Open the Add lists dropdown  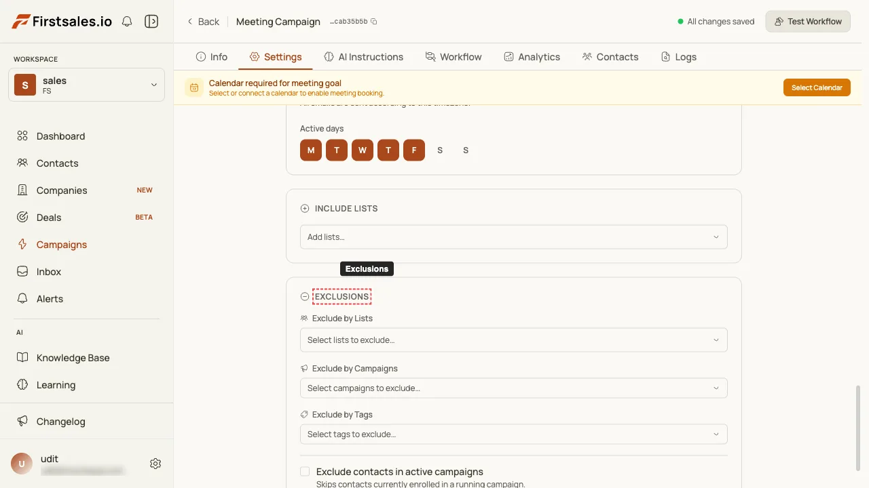(514, 237)
